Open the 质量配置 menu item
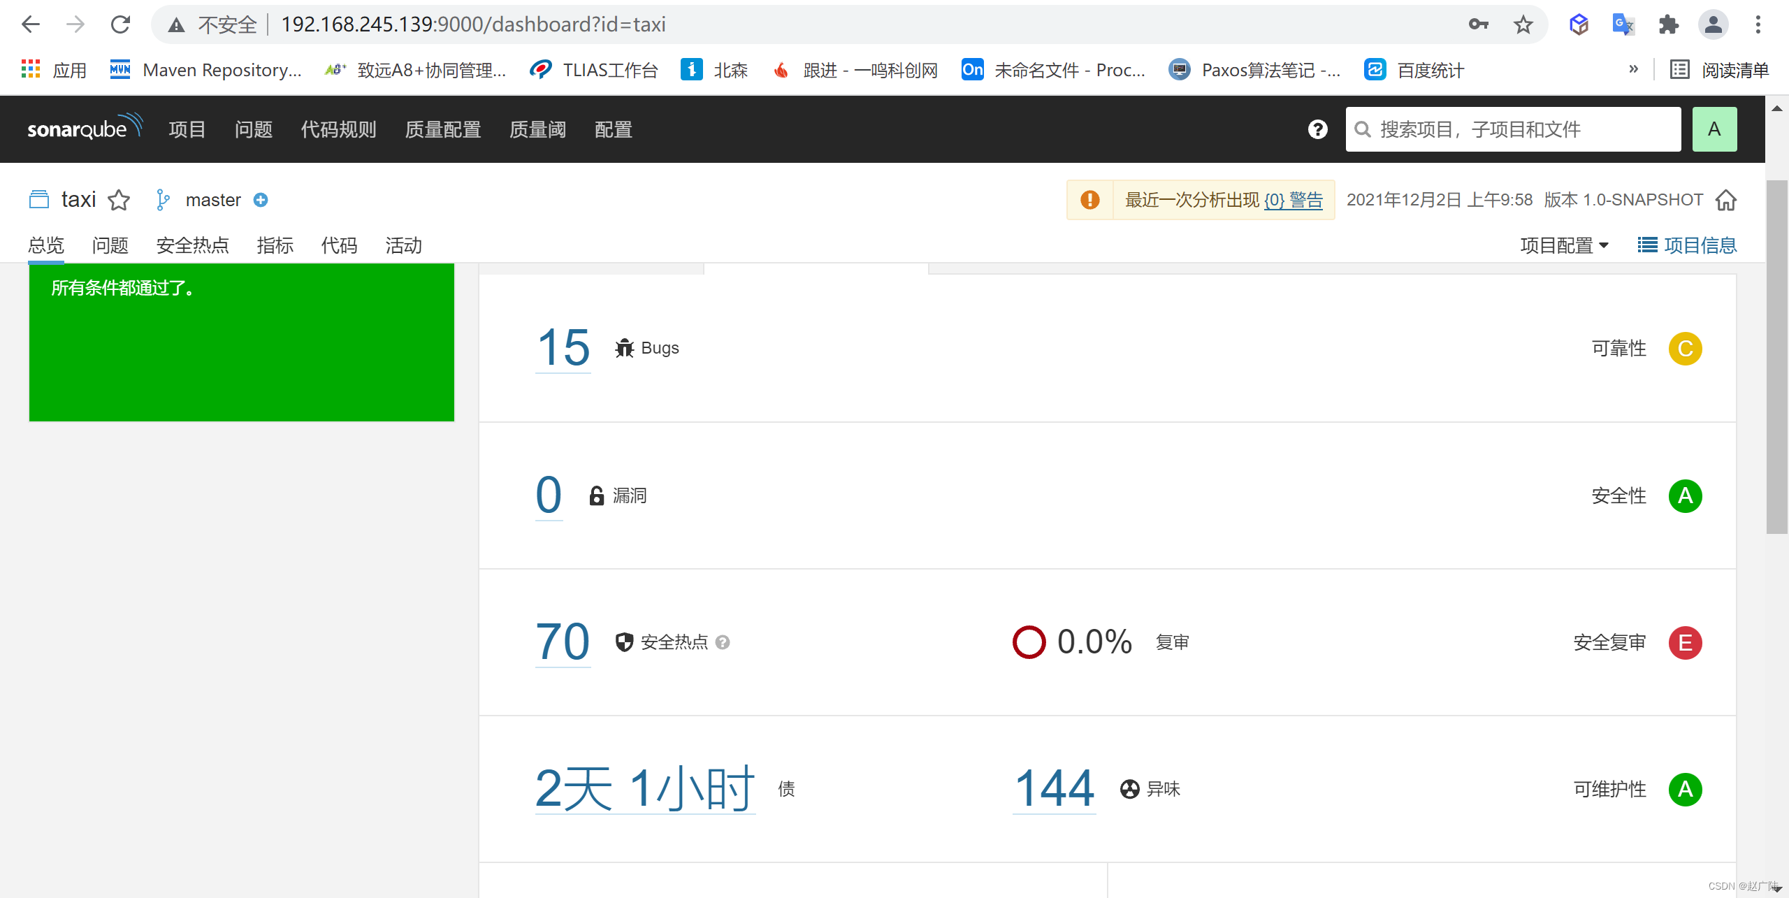1789x898 pixels. pos(443,129)
